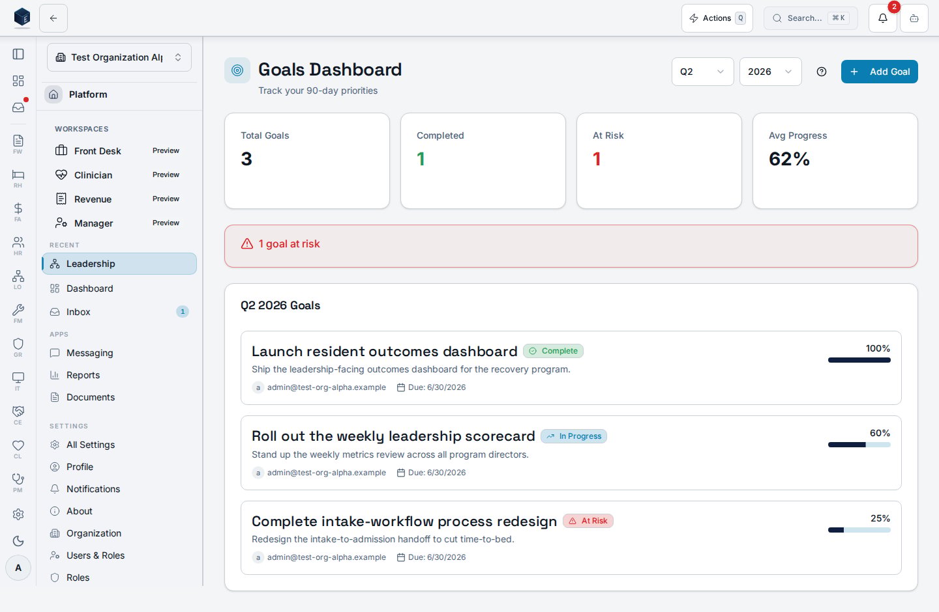This screenshot has width=939, height=612.
Task: Open the user avatar A
Action: pos(18,568)
